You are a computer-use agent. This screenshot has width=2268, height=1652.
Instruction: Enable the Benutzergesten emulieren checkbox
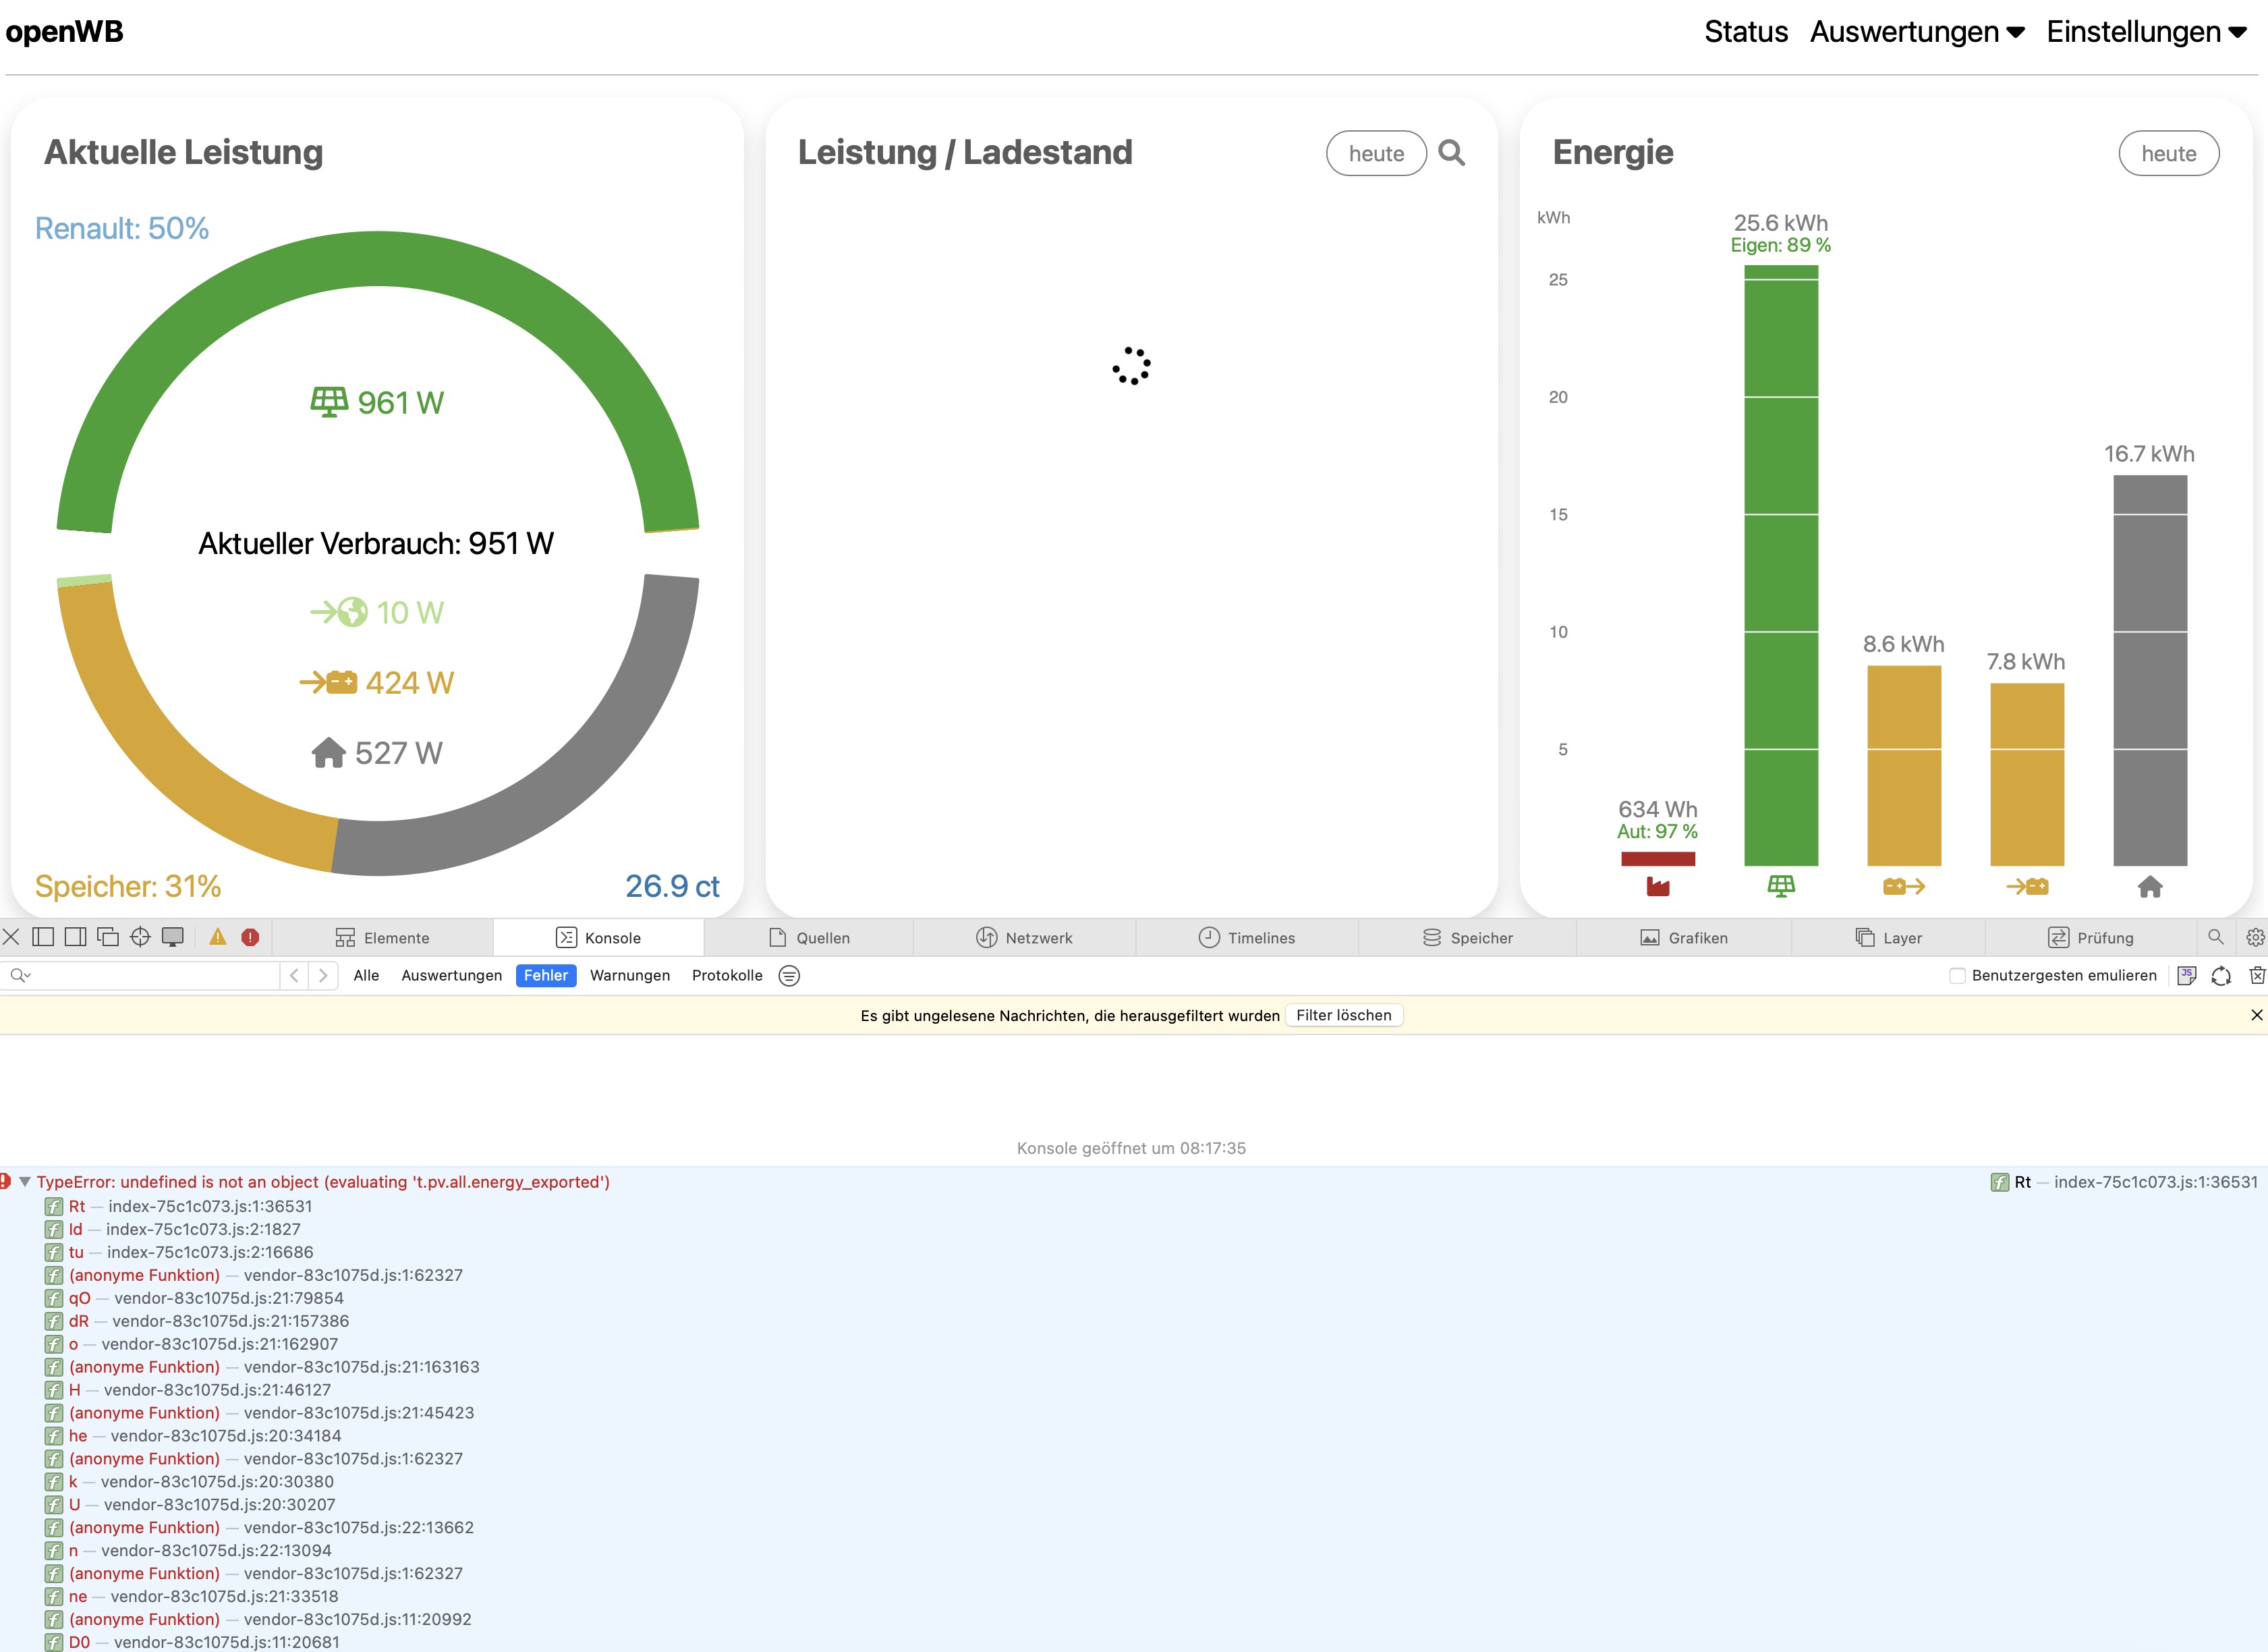(x=1957, y=976)
